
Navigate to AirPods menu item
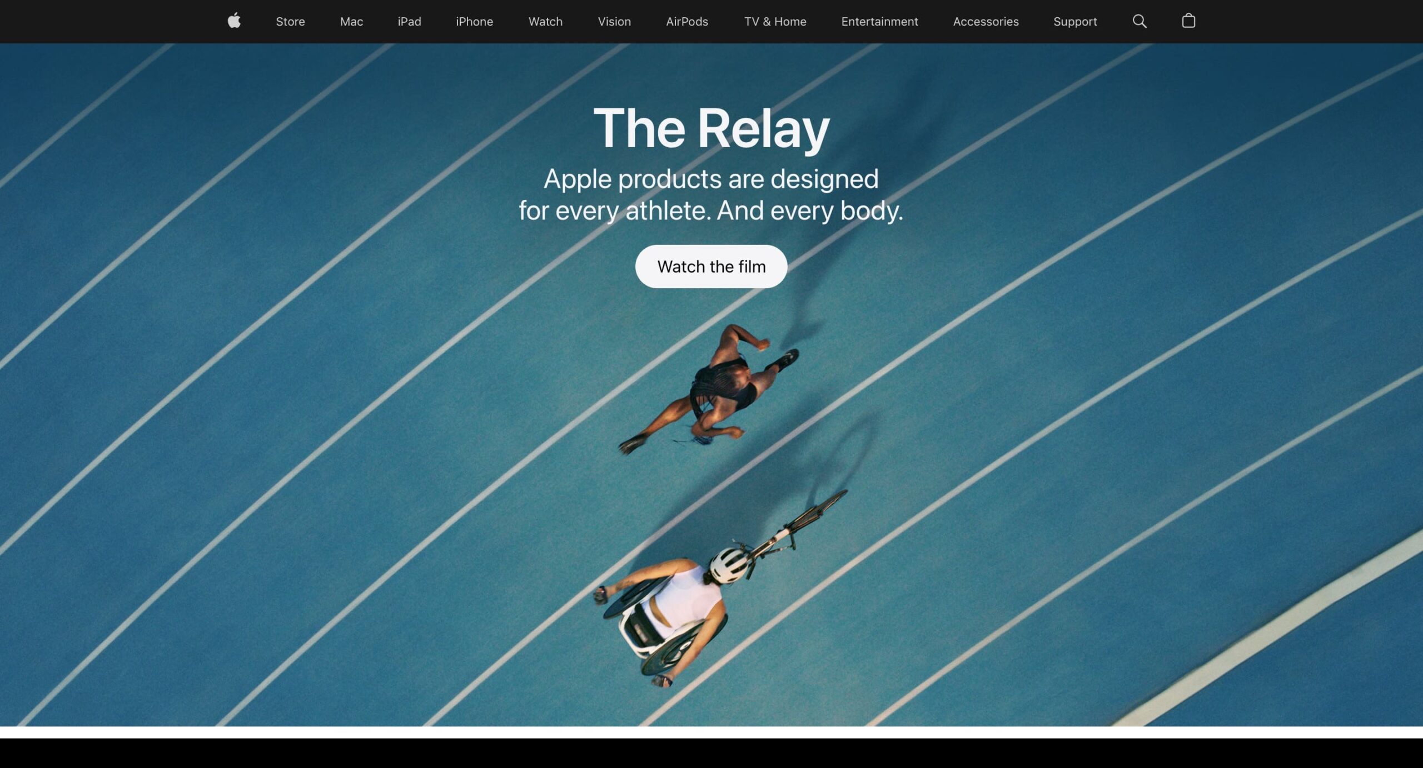[x=688, y=22]
